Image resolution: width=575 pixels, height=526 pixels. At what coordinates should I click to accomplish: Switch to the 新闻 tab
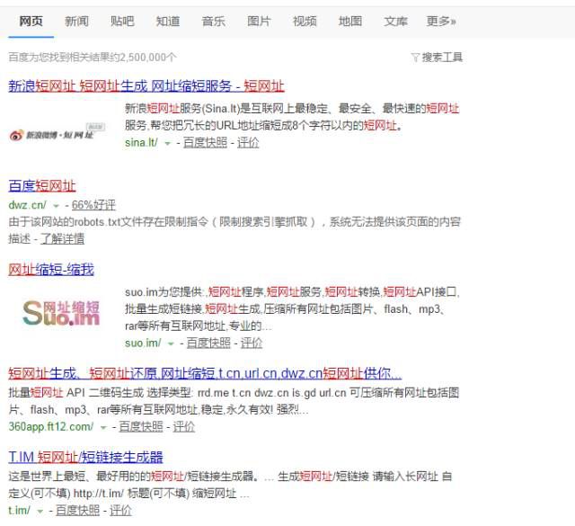[x=76, y=22]
